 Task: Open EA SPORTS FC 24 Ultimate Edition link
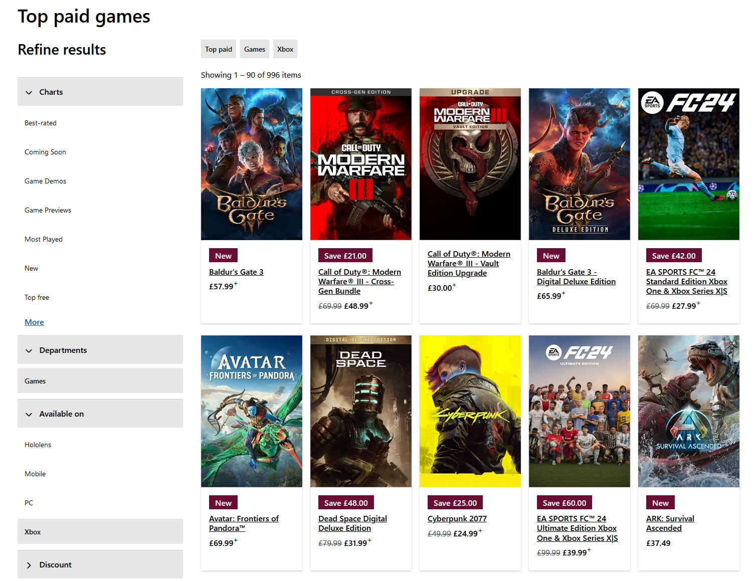pyautogui.click(x=578, y=528)
